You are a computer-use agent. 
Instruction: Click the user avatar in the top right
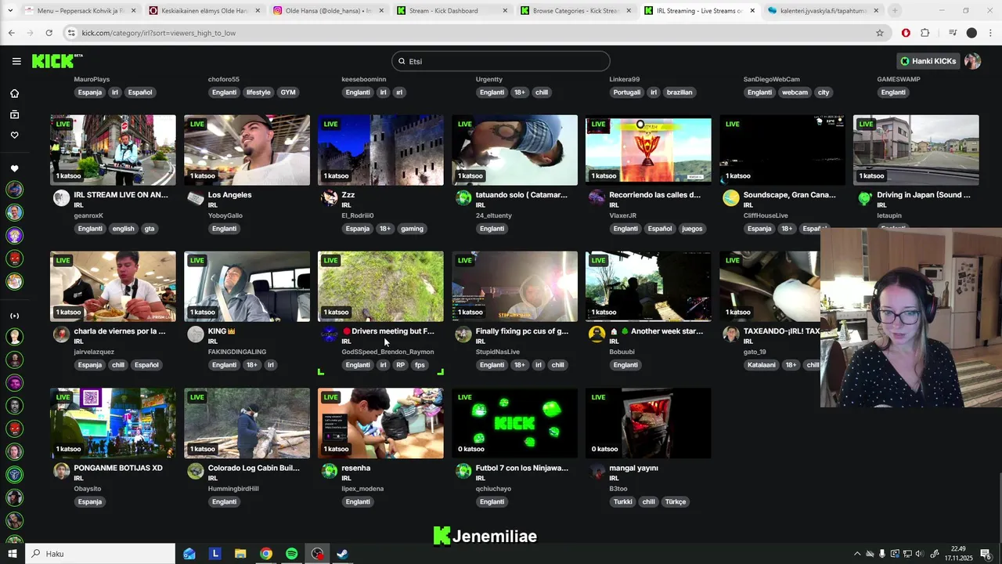972,61
